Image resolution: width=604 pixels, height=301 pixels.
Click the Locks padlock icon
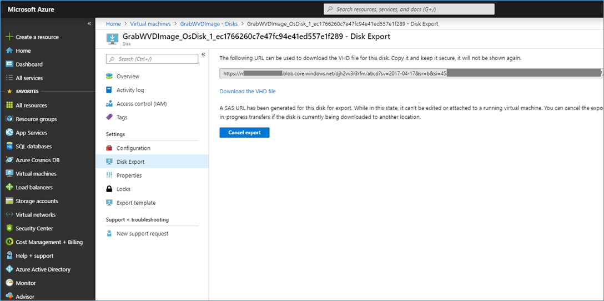click(x=109, y=189)
